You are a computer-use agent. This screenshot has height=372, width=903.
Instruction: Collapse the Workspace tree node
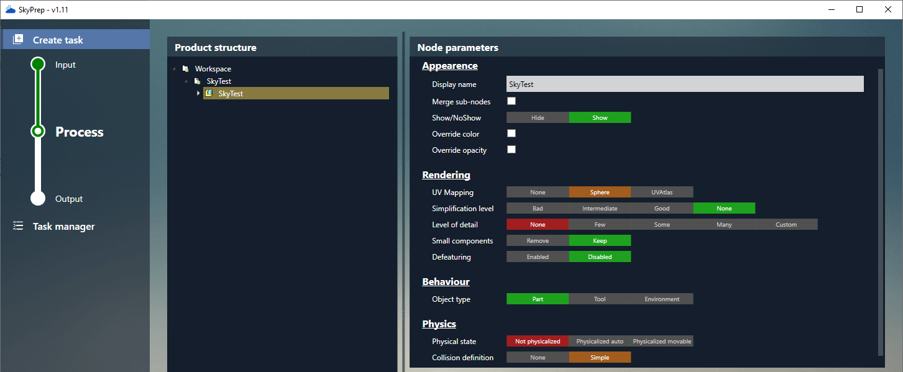174,69
